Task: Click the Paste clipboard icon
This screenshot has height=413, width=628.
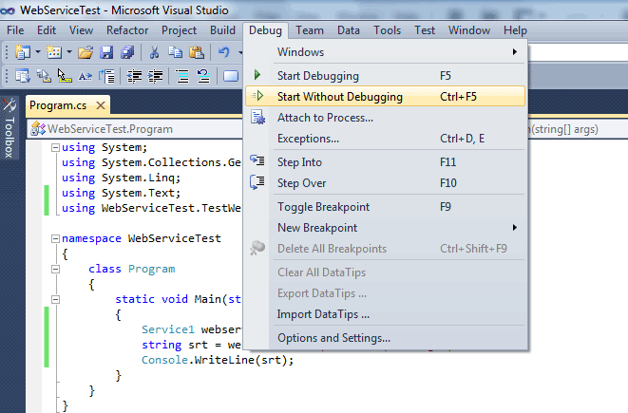Action: (x=197, y=52)
